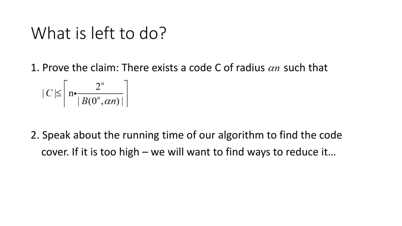
Task: Click the list number "1."
Action: [x=35, y=68]
